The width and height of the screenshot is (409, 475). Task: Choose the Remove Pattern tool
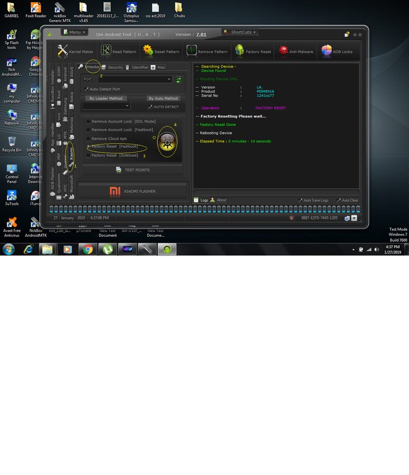click(207, 51)
